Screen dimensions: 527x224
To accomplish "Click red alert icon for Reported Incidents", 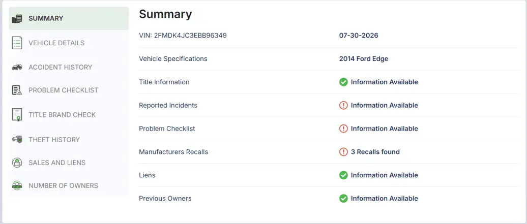I will 343,106.
